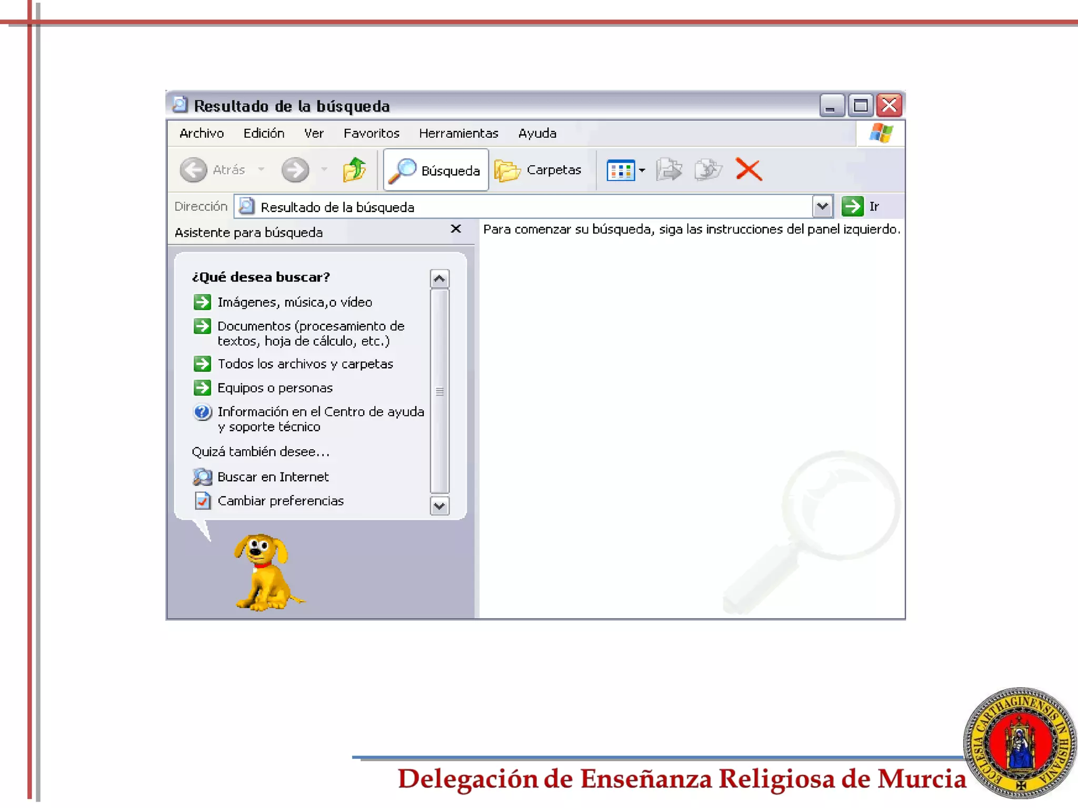Viewport: 1078px width, 808px height.
Task: Click the Copy To folder icon
Action: (708, 170)
